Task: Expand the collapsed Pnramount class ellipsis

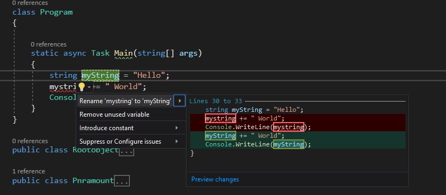Action: point(122,181)
